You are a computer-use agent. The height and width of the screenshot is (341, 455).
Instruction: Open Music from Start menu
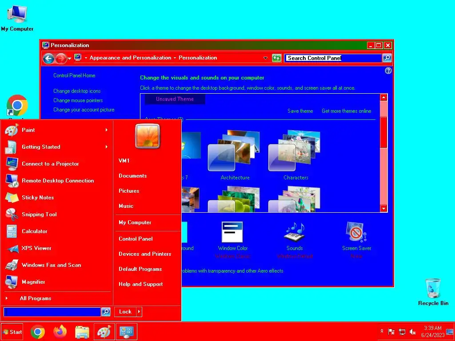126,206
